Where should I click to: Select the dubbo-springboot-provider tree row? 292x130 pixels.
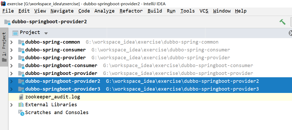150,73
